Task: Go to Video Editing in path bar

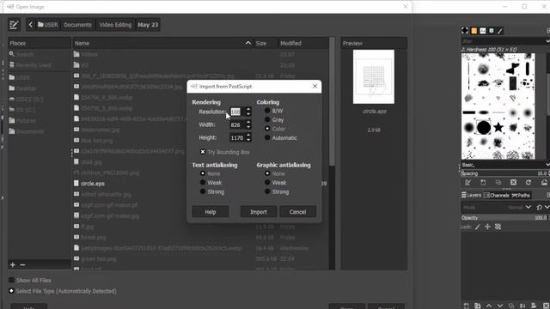Action: 115,25
